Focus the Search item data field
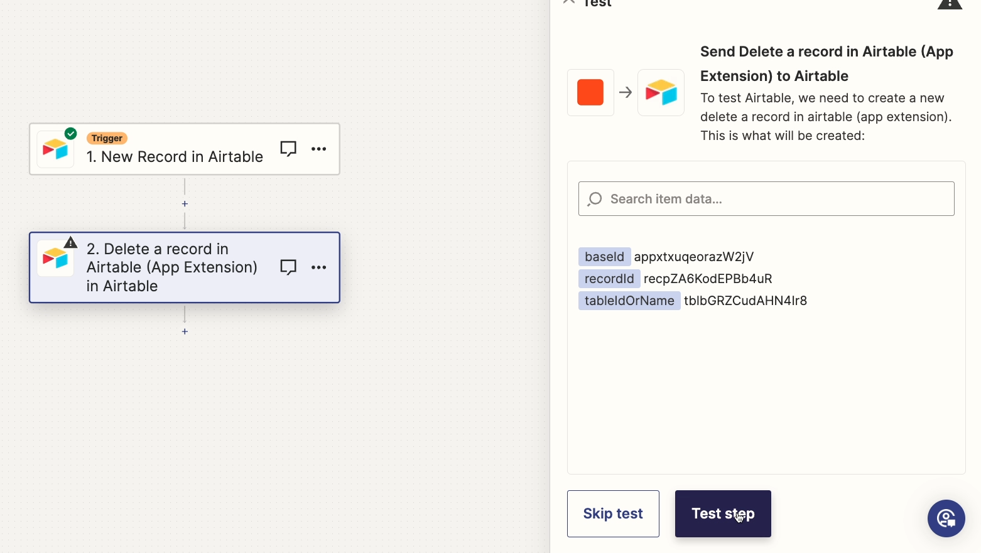This screenshot has width=981, height=553. tap(766, 199)
